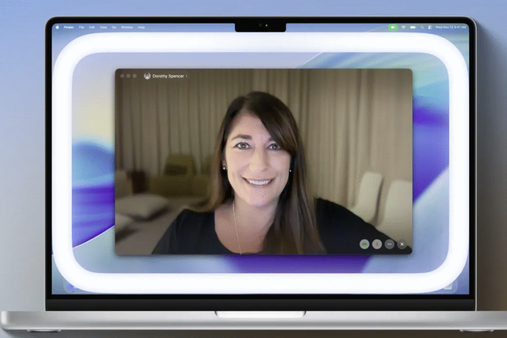
Task: Open the Finder menu
Action: tap(69, 27)
